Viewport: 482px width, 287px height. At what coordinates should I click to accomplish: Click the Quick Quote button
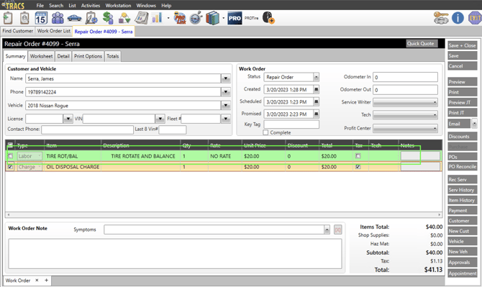point(421,44)
